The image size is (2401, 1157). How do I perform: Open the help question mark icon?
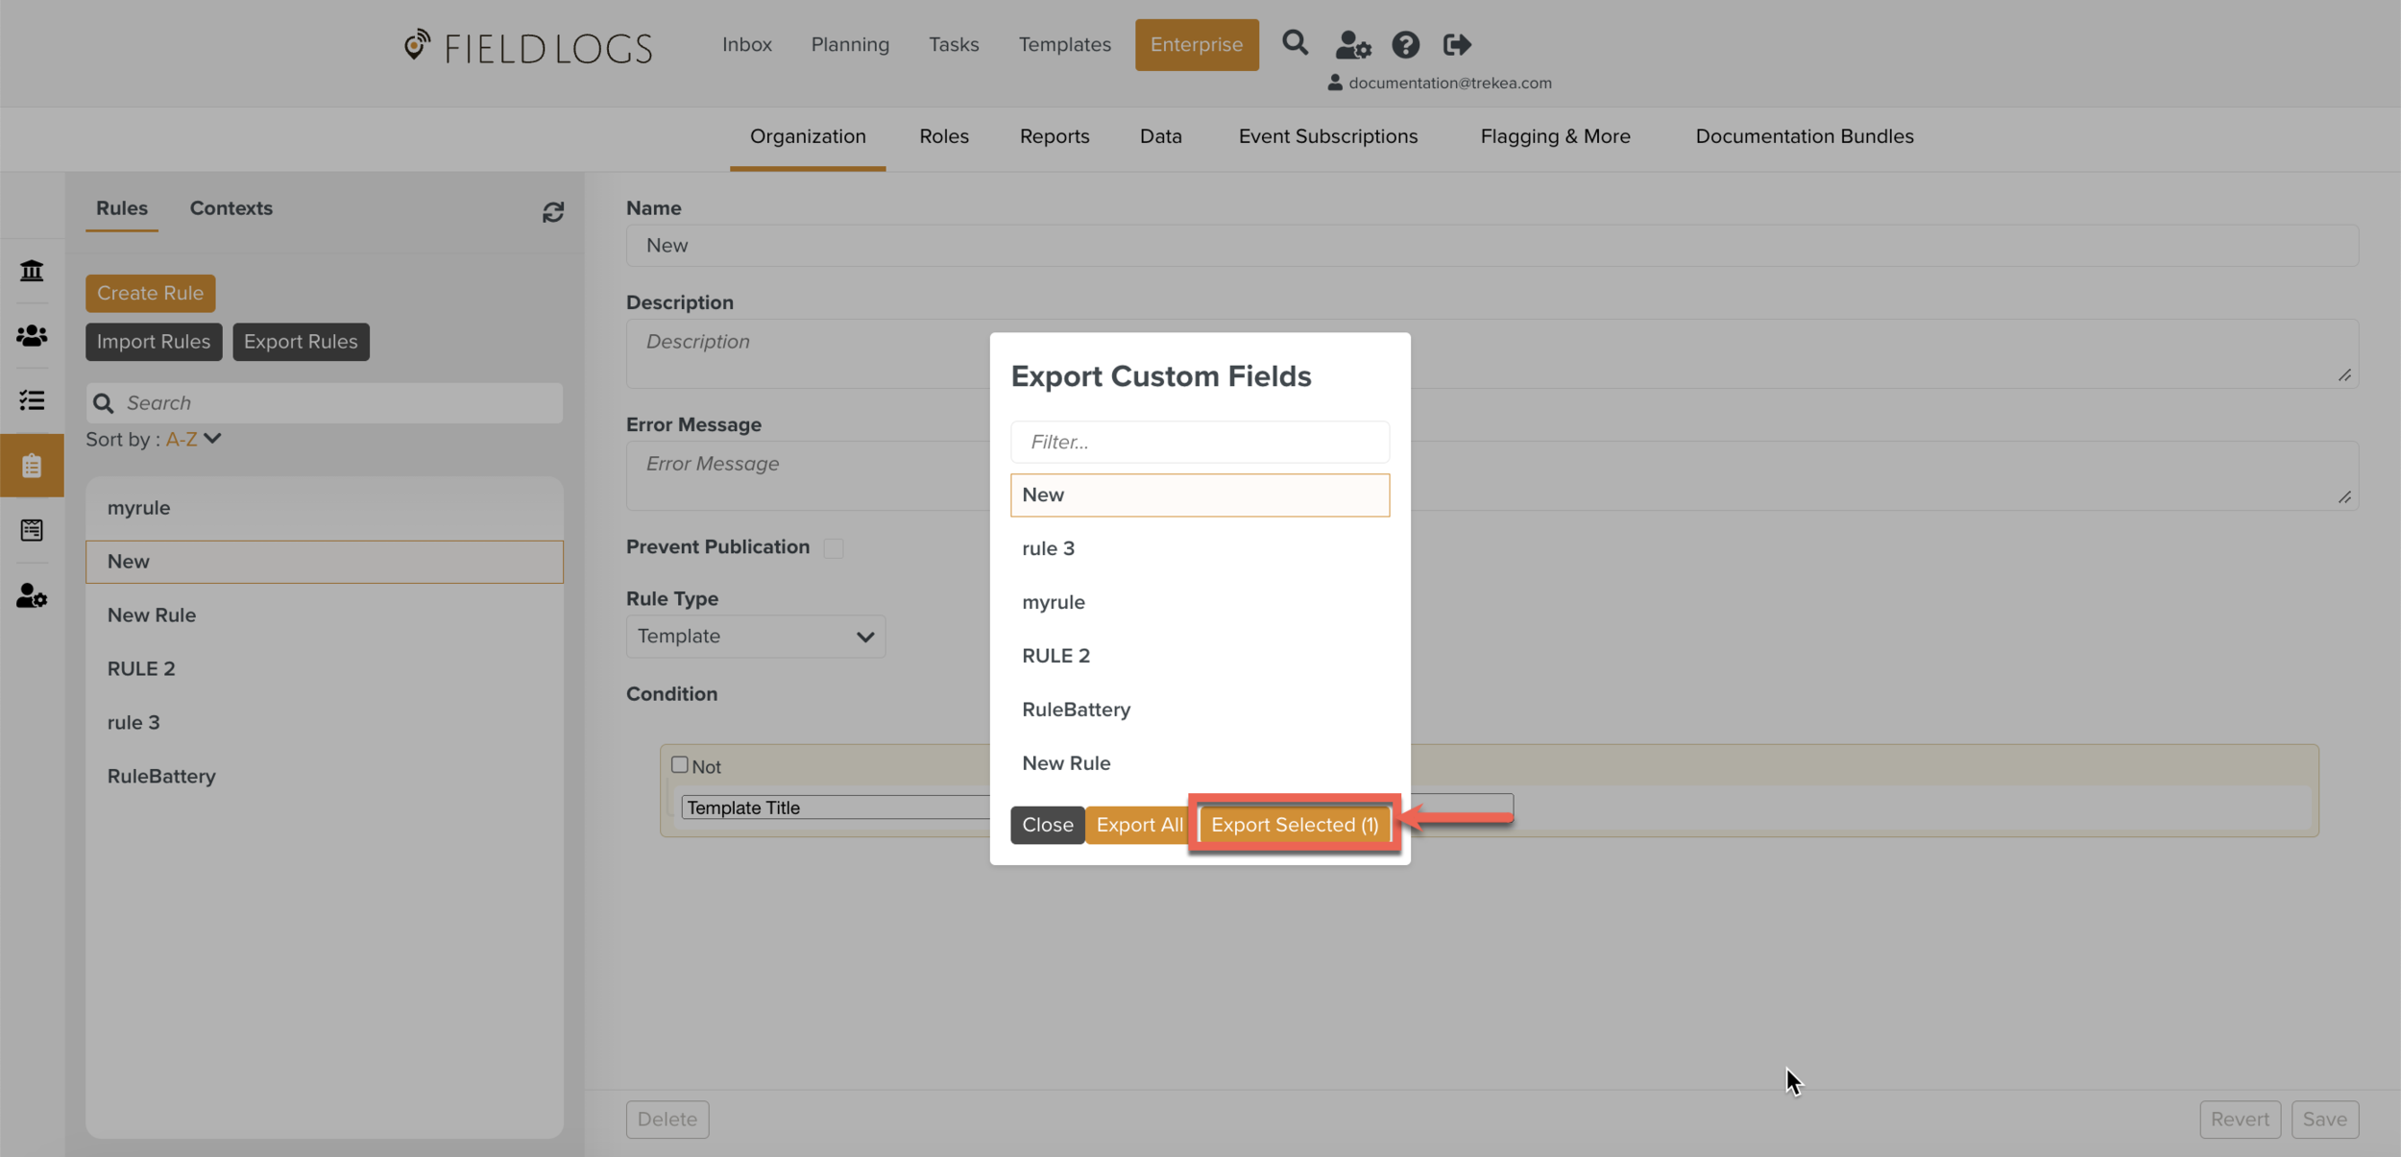coord(1405,45)
